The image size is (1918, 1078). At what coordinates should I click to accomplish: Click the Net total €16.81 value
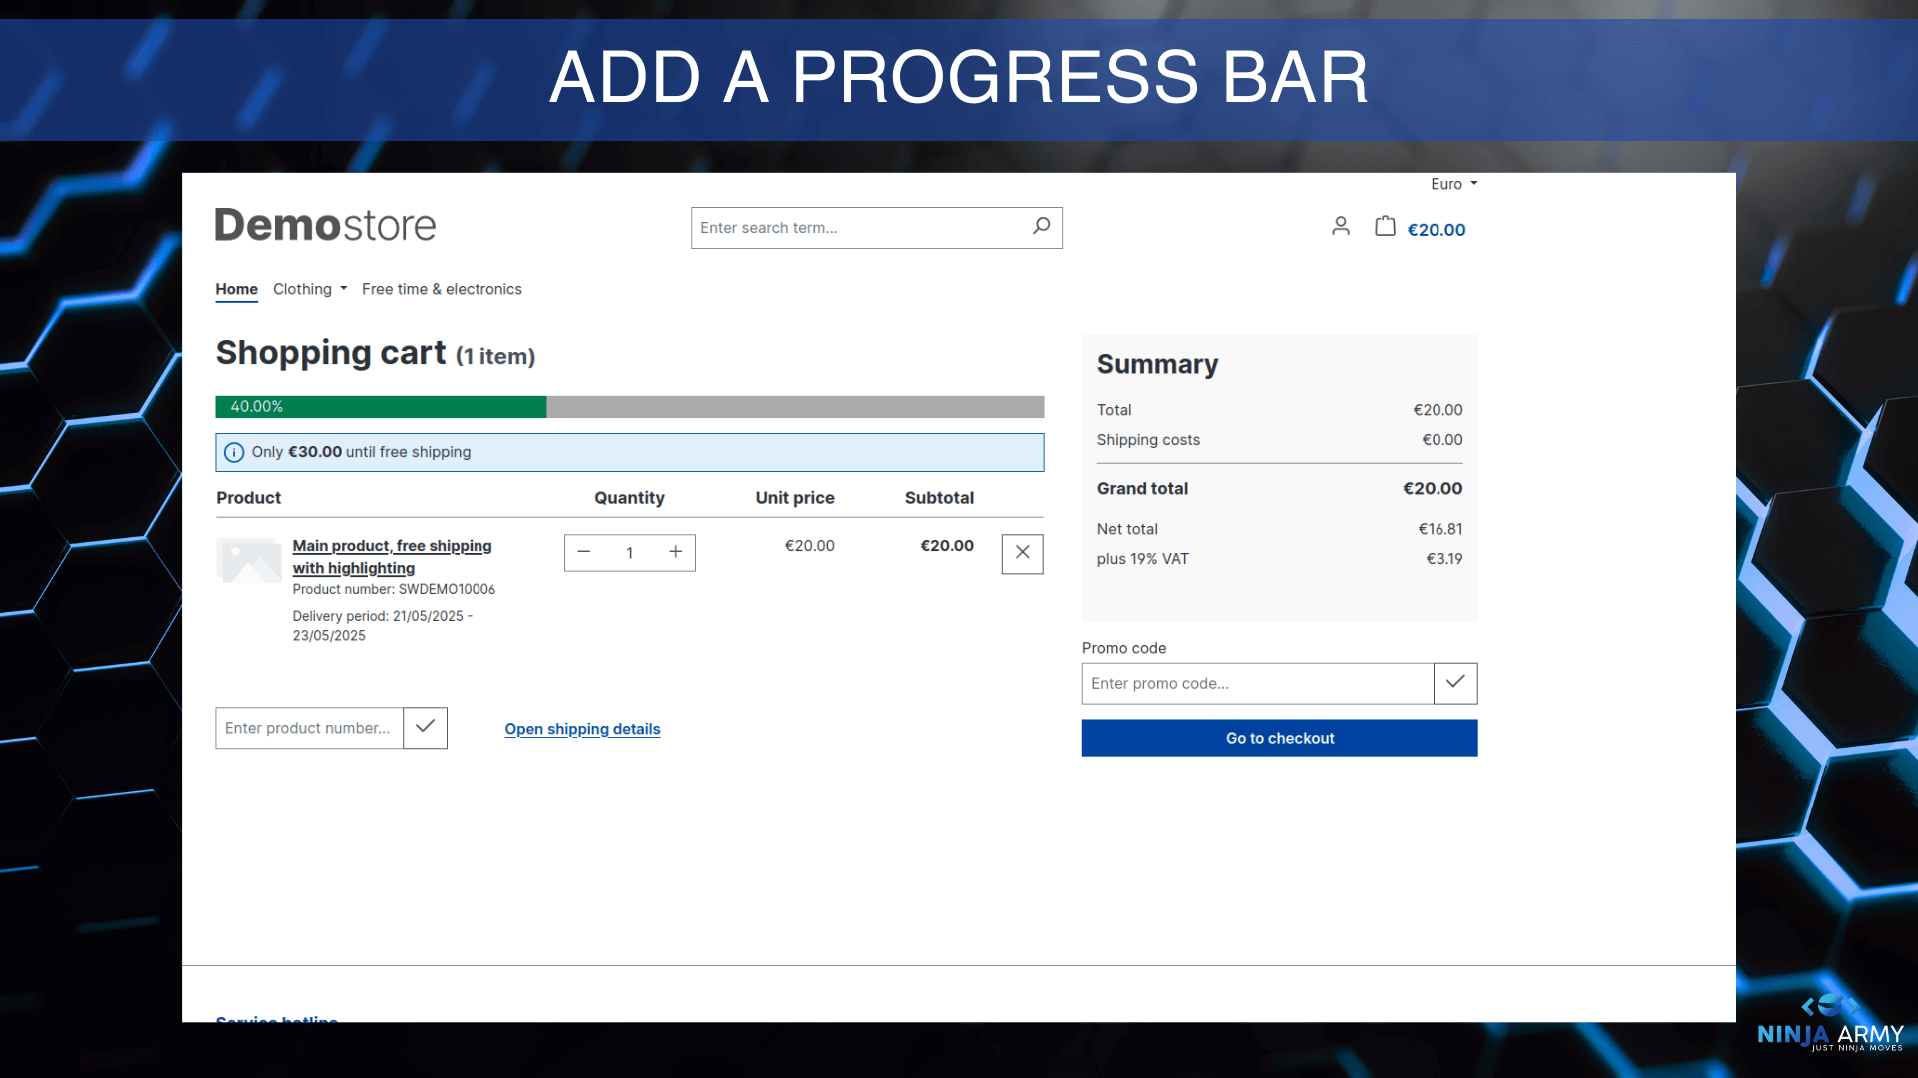(x=1440, y=529)
